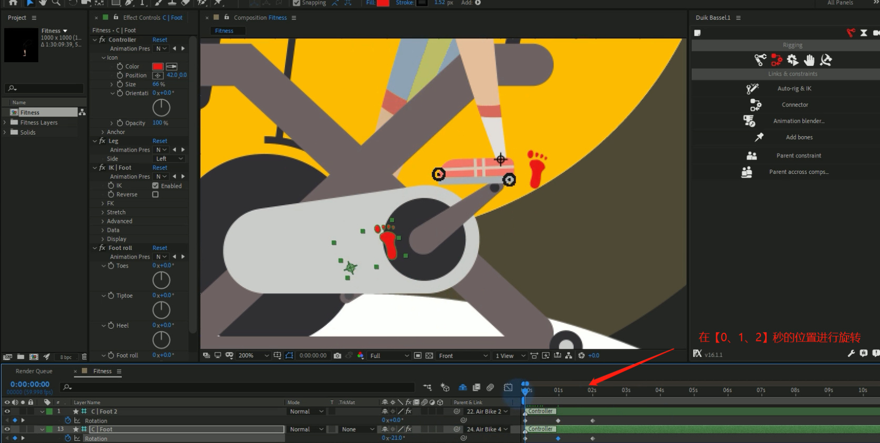Viewport: 880px width, 443px height.
Task: Reset the Foot roll effect
Action: [160, 248]
